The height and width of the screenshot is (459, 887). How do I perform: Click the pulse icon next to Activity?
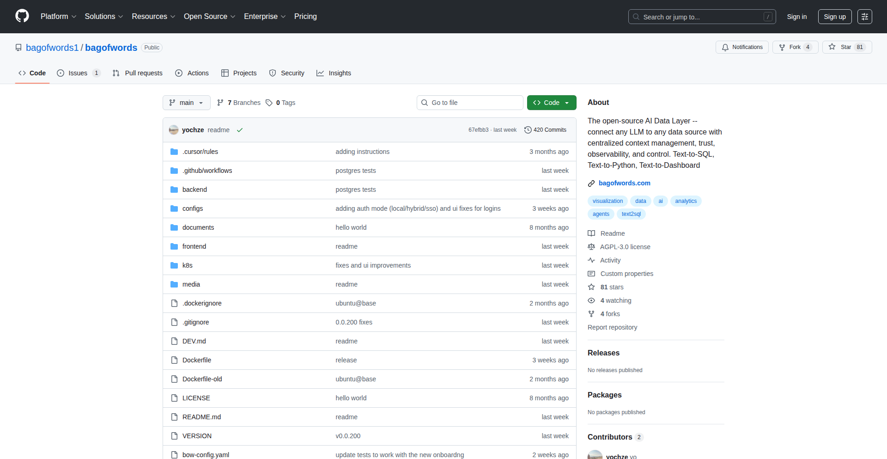(591, 260)
